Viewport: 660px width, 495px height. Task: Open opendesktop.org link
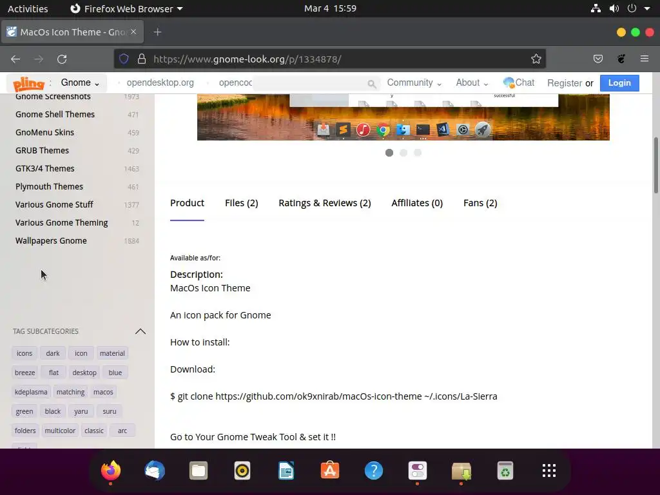pos(160,82)
